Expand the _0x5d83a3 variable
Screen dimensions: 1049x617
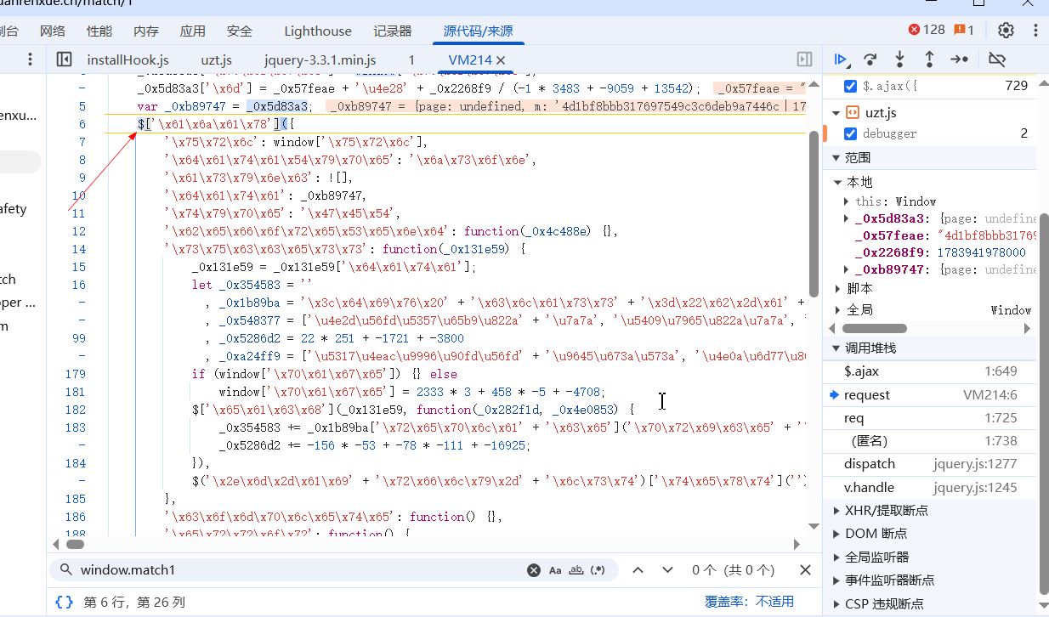point(846,218)
